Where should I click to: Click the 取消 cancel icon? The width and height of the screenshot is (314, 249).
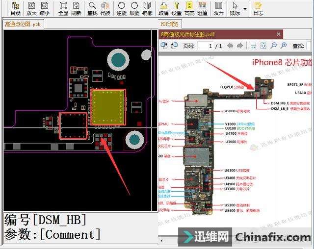point(163,9)
